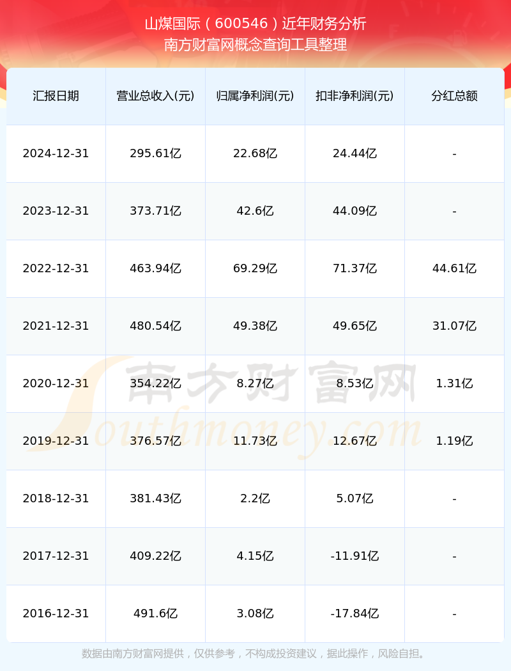Image resolution: width=511 pixels, height=671 pixels.
Task: Click the date cell 2016-12-31
Action: tap(56, 613)
